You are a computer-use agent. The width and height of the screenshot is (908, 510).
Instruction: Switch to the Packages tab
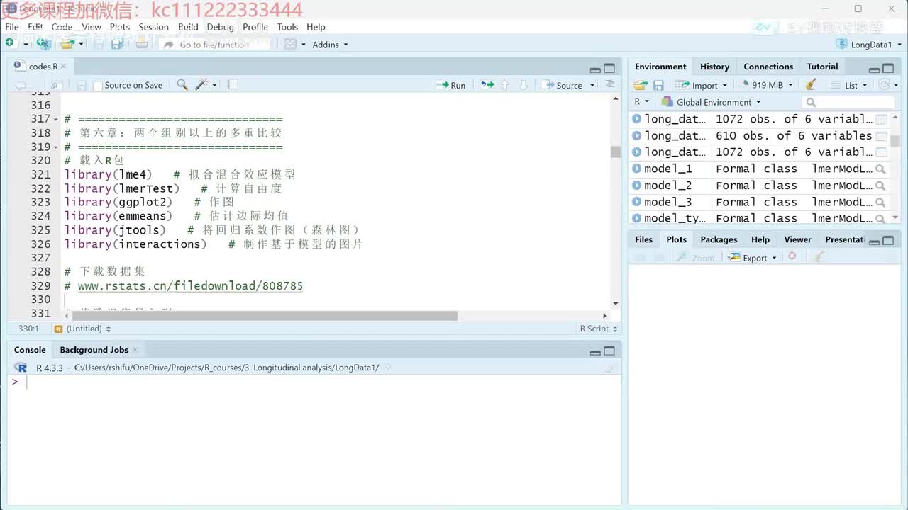click(x=719, y=239)
